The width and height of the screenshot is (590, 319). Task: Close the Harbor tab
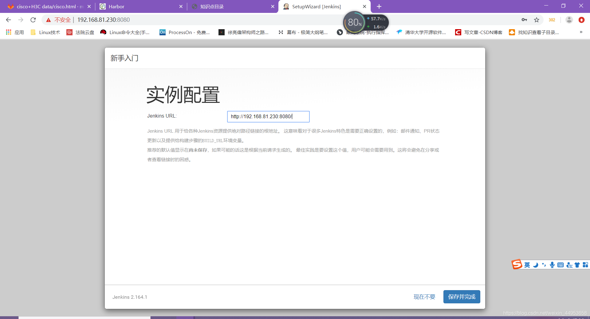pyautogui.click(x=181, y=6)
